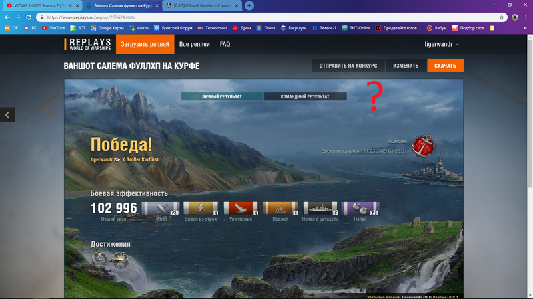Viewport: 533px width, 299px height.
Task: Click the first achievement medal under Достижения
Action: coord(99,259)
